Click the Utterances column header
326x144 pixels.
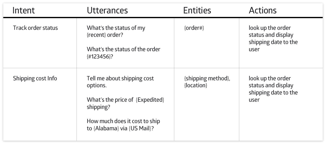(107, 10)
